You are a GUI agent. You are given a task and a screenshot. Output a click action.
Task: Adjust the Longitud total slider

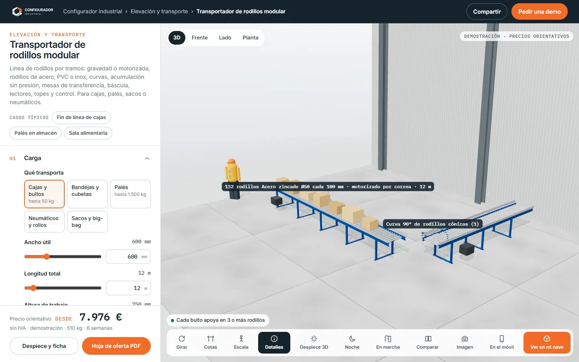pos(63,288)
